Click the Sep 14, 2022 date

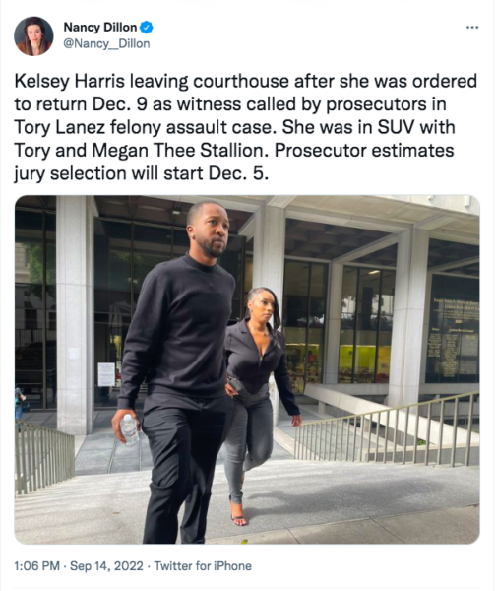106,565
